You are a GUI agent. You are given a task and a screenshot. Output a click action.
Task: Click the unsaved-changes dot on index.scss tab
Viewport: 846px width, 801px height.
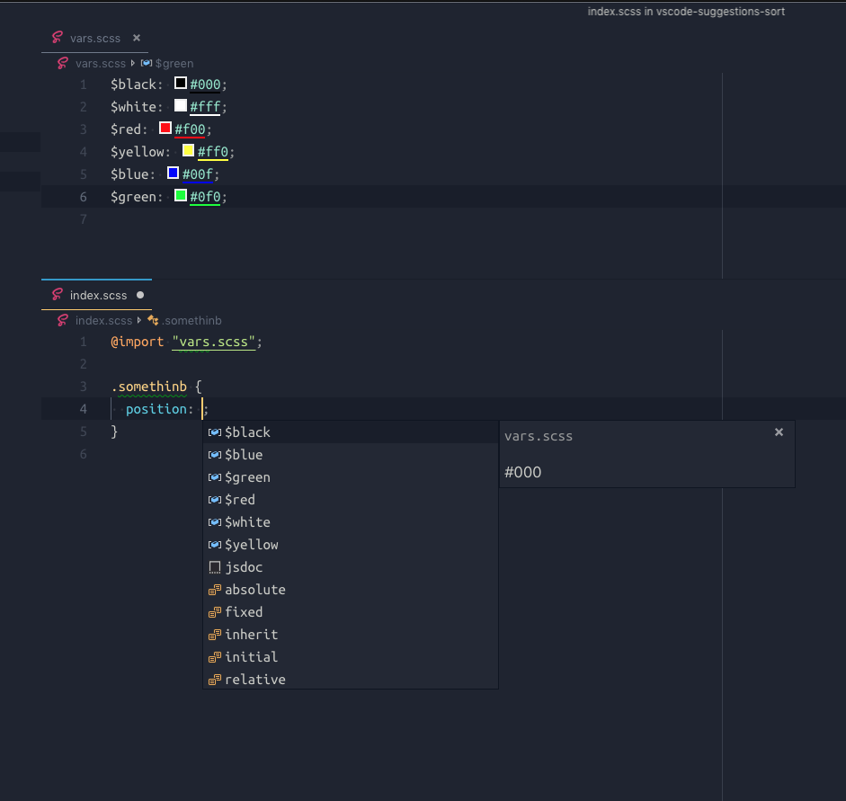pos(139,294)
